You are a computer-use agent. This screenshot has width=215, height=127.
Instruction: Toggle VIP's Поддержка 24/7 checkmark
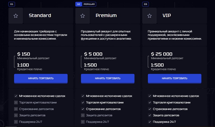(x=150, y=122)
